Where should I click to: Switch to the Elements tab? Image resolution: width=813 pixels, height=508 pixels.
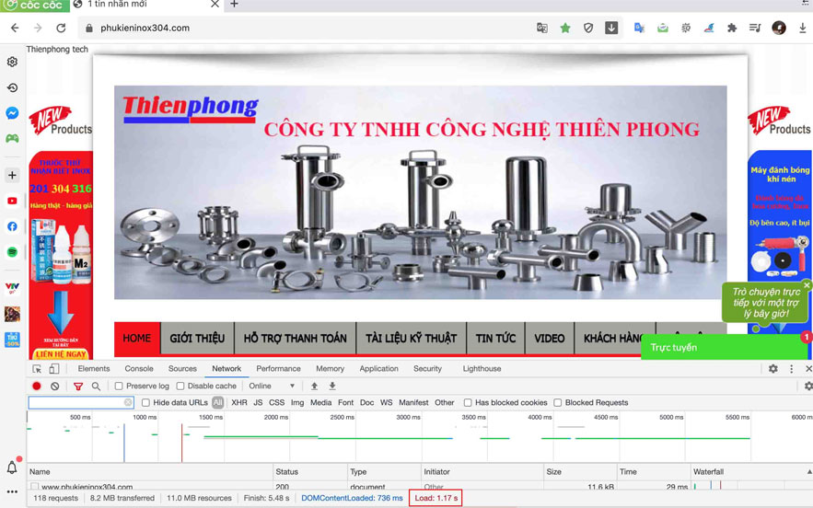pos(94,368)
